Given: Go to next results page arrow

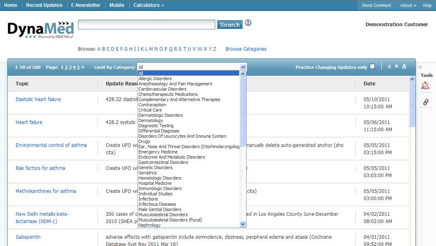Looking at the screenshot, I should coord(83,67).
